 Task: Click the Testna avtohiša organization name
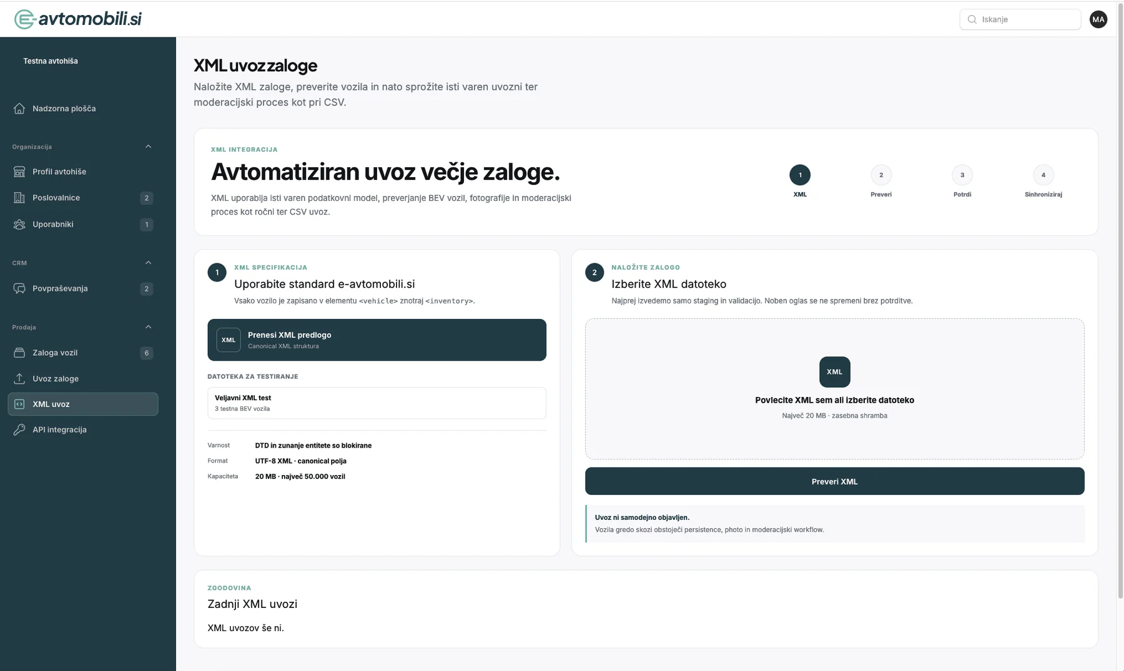(51, 61)
